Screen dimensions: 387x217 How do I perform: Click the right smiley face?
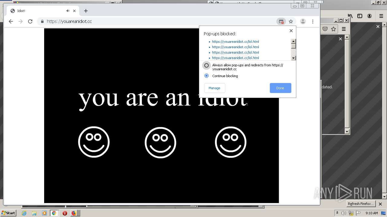coord(231,142)
